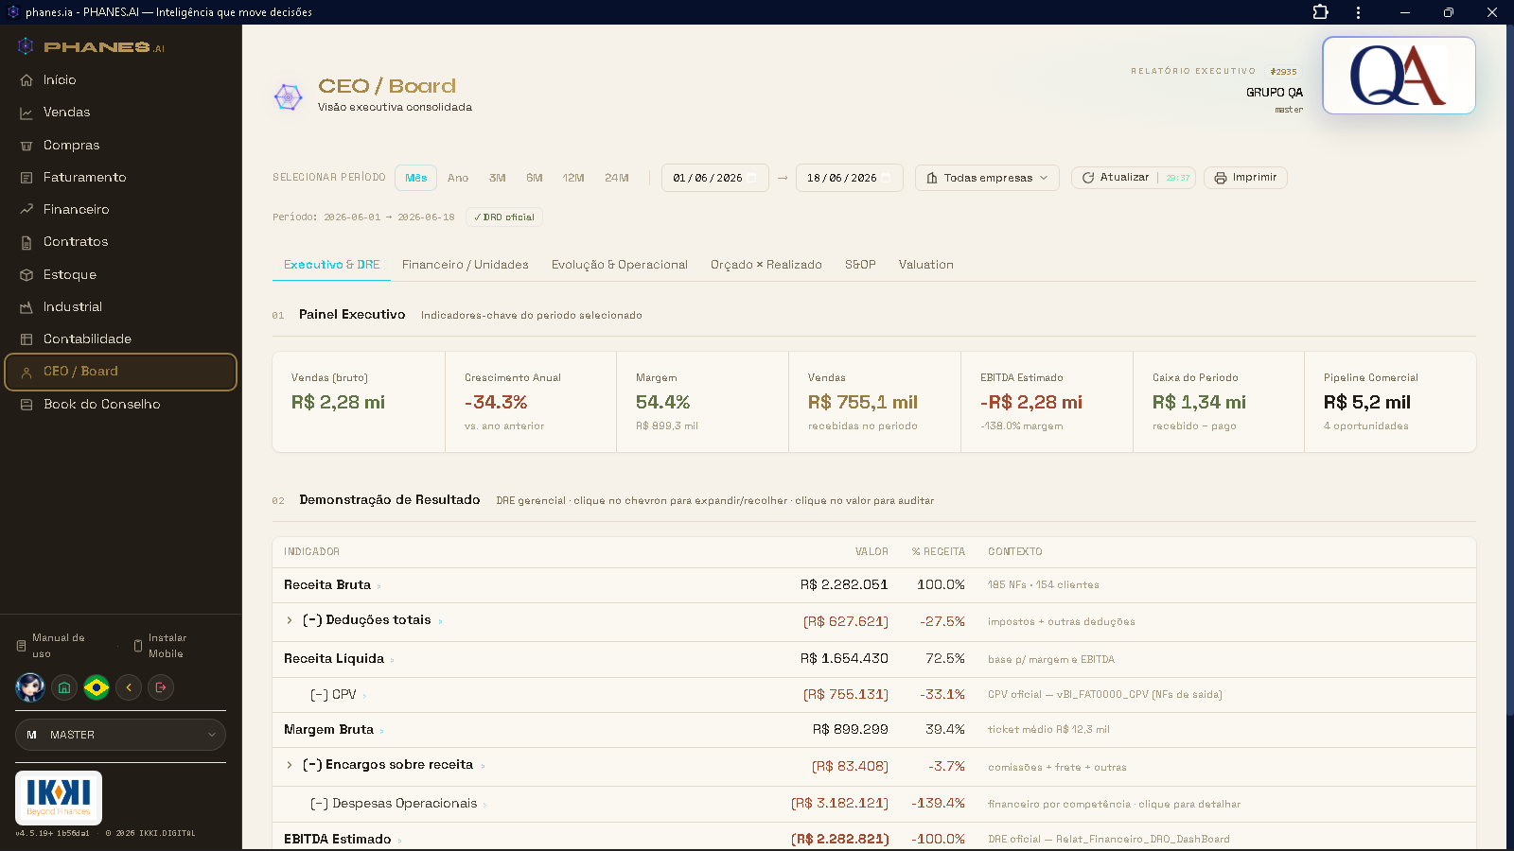
Task: Select the Ano period option
Action: tap(458, 178)
